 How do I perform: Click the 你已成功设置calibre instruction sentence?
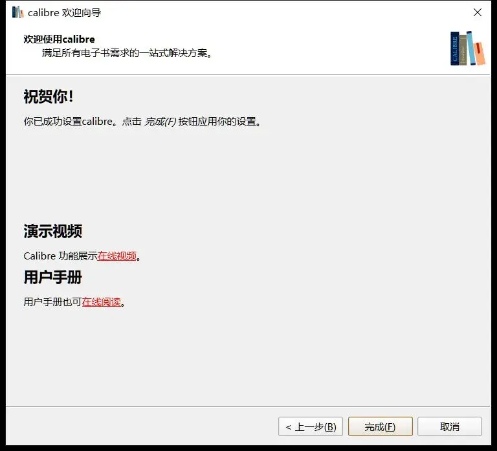pos(142,122)
